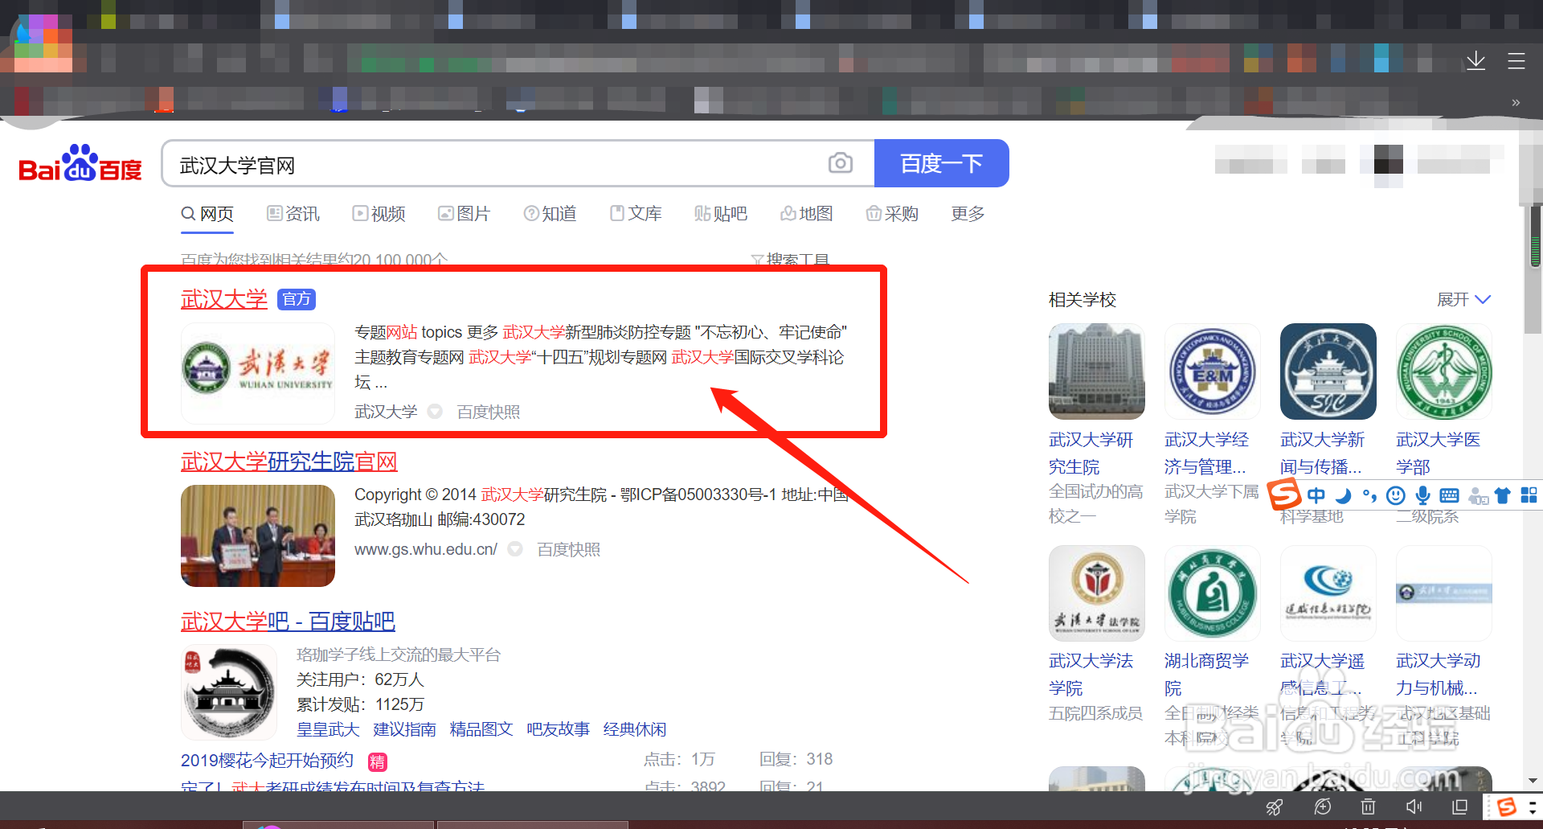The width and height of the screenshot is (1543, 829).
Task: Toggle Sogou Chinese/English 中 mode
Action: coord(1316,495)
